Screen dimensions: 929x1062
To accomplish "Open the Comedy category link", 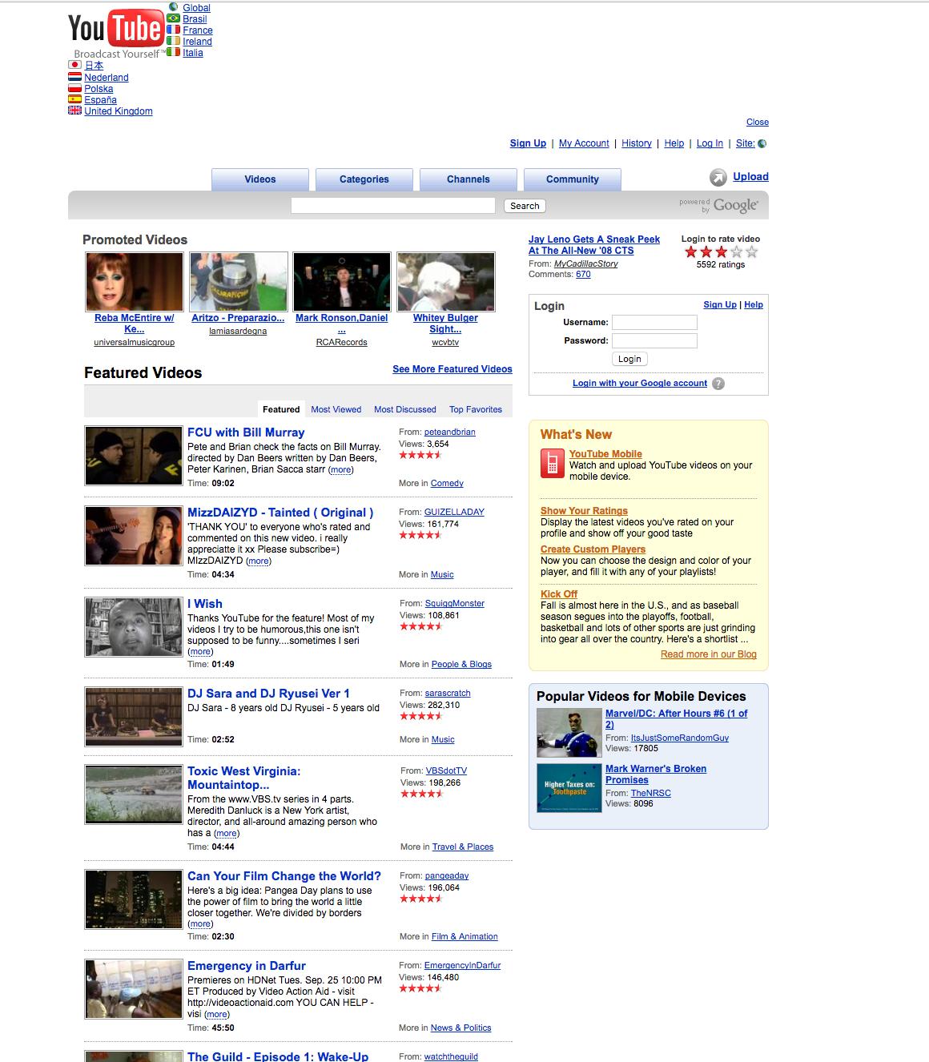I will [447, 484].
